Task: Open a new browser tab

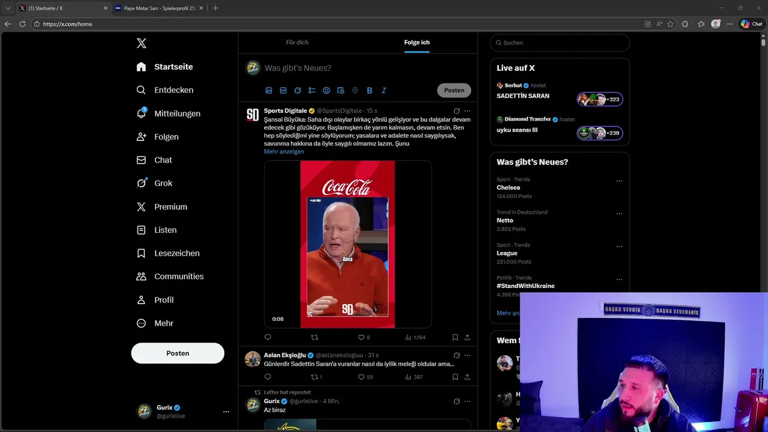Action: pyautogui.click(x=215, y=8)
